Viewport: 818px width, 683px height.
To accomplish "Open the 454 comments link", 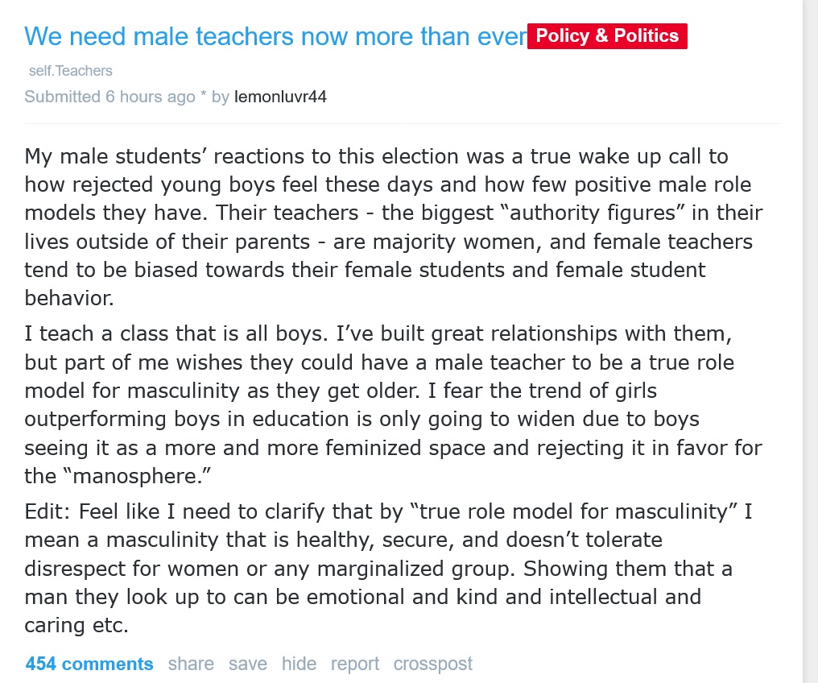I will coord(89,664).
